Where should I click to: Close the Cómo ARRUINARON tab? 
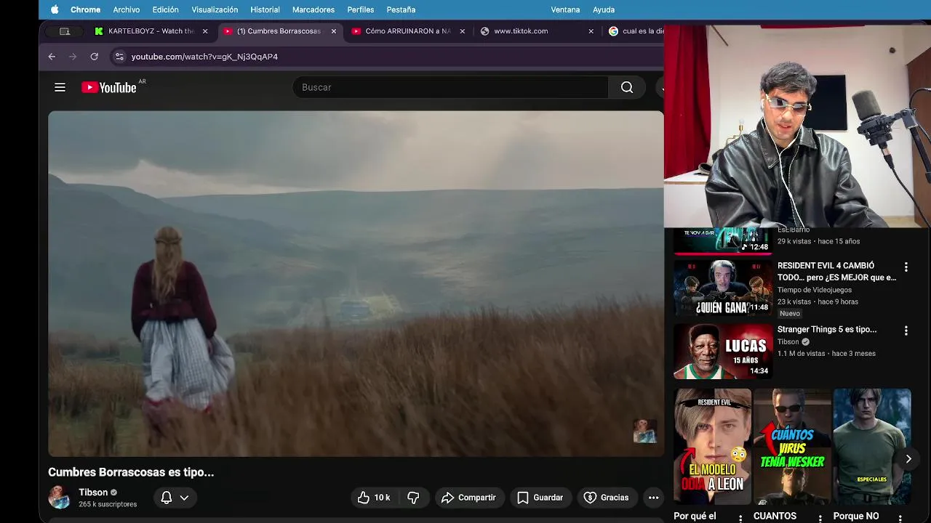(x=462, y=31)
